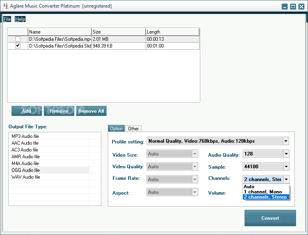Click the 00:00:13 length cell
Viewport: 308px width, 235px height.
[x=172, y=39]
